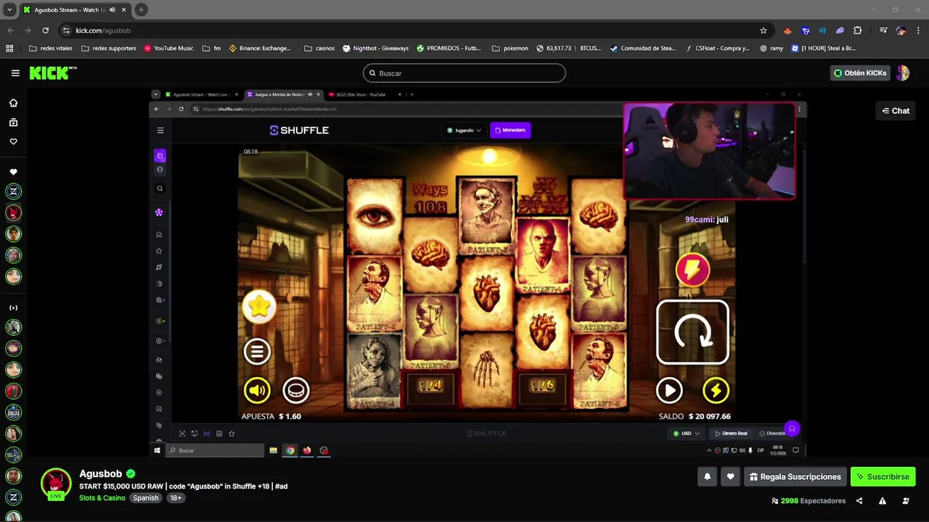Open the browser apps grid icon
929x522 pixels.
[9, 49]
